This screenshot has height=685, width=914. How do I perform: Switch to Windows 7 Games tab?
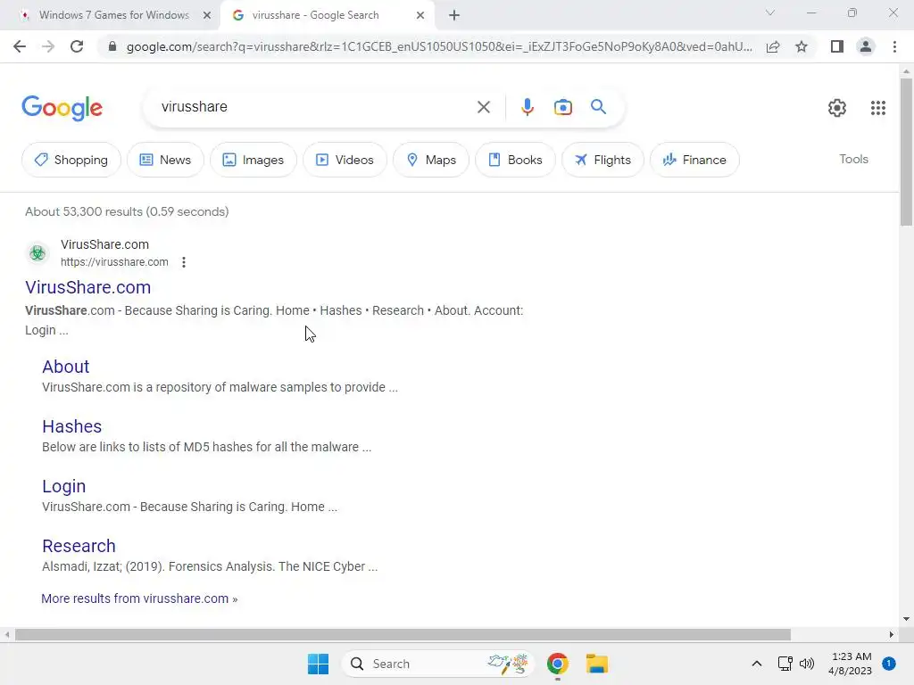click(115, 16)
